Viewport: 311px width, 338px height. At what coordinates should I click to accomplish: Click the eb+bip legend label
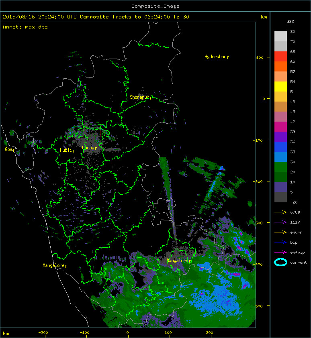click(297, 252)
